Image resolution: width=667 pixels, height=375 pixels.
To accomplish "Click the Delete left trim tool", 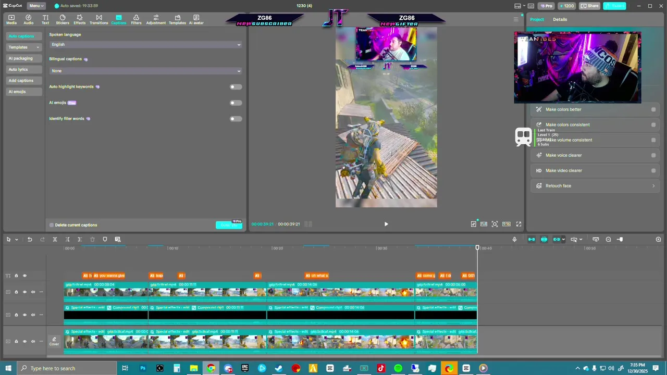I will pyautogui.click(x=67, y=239).
